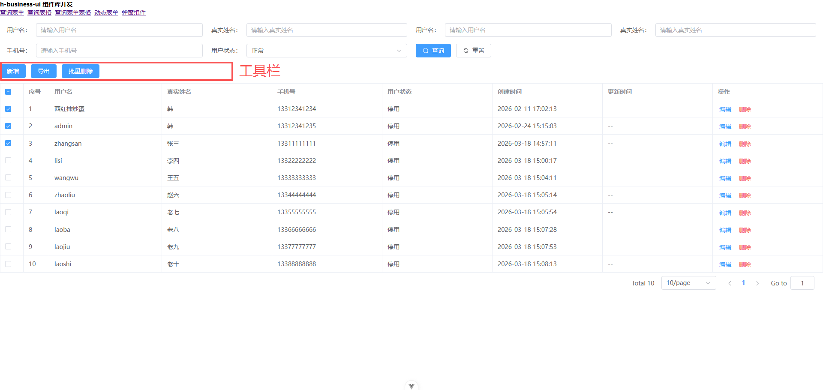Click the next page arrow

click(757, 283)
